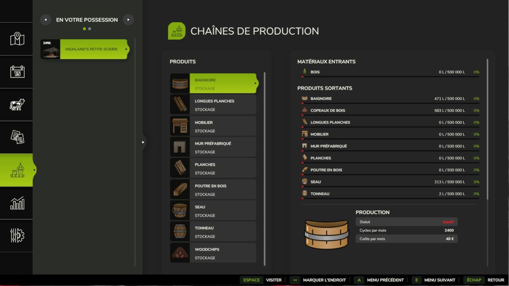Open the calendar icon in sidebar
The image size is (509, 286).
(x=17, y=72)
